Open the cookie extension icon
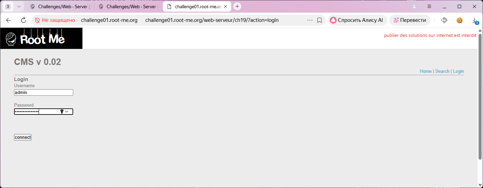The width and height of the screenshot is (483, 188). point(459,20)
